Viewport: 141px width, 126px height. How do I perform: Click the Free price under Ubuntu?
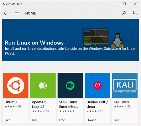click(8, 120)
